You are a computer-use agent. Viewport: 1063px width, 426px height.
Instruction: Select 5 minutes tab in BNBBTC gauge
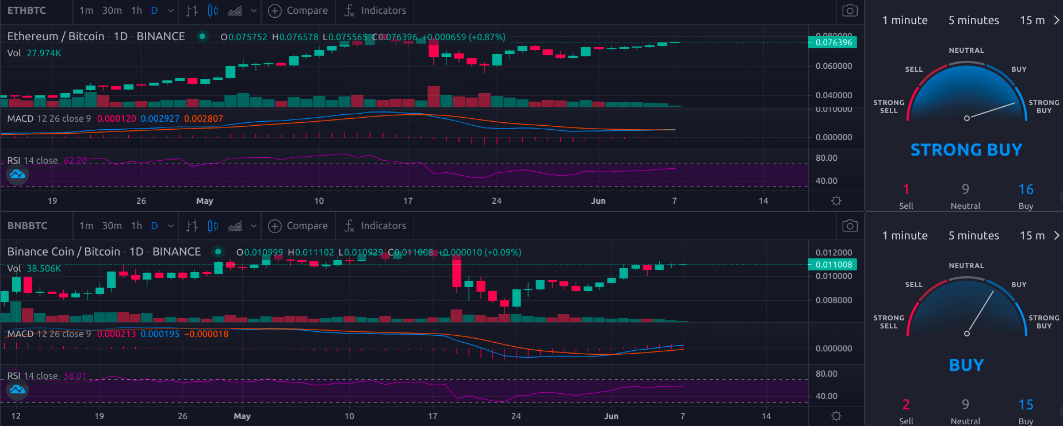coord(974,235)
